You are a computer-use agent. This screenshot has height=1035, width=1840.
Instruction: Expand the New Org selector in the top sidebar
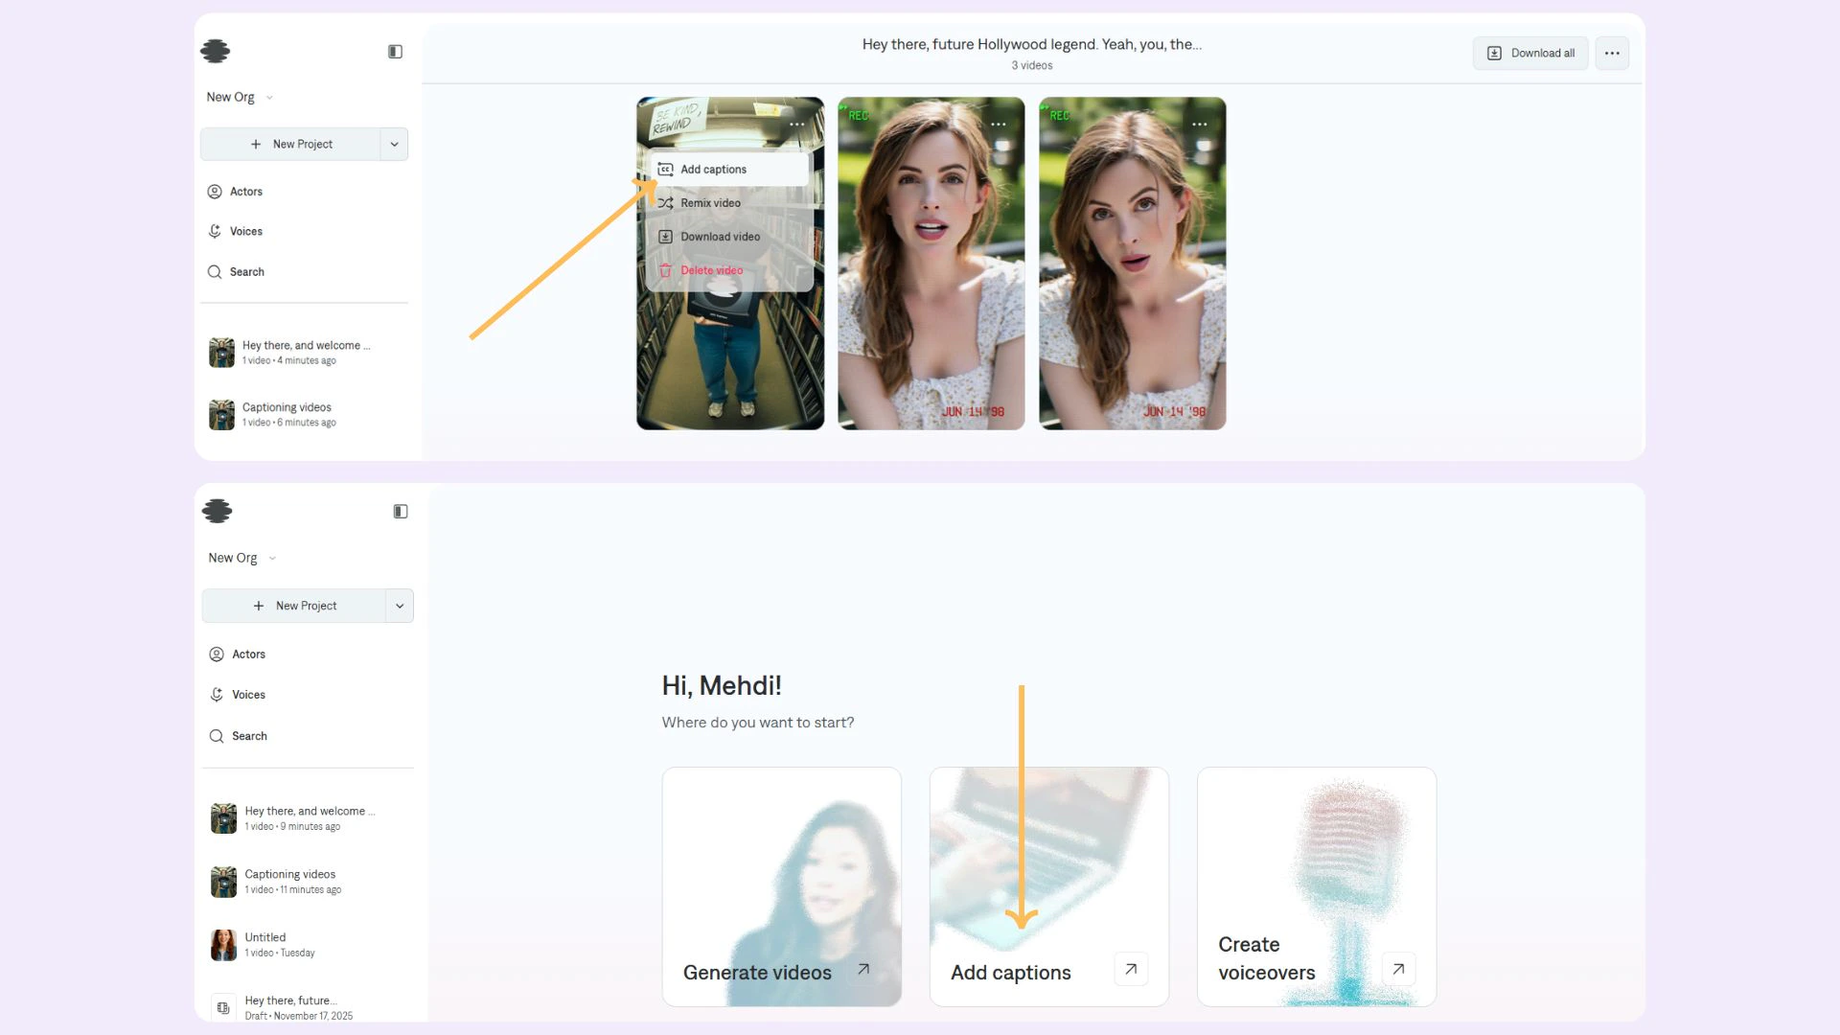[240, 98]
